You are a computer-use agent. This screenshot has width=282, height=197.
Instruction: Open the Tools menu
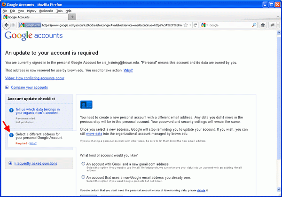[x=59, y=11]
